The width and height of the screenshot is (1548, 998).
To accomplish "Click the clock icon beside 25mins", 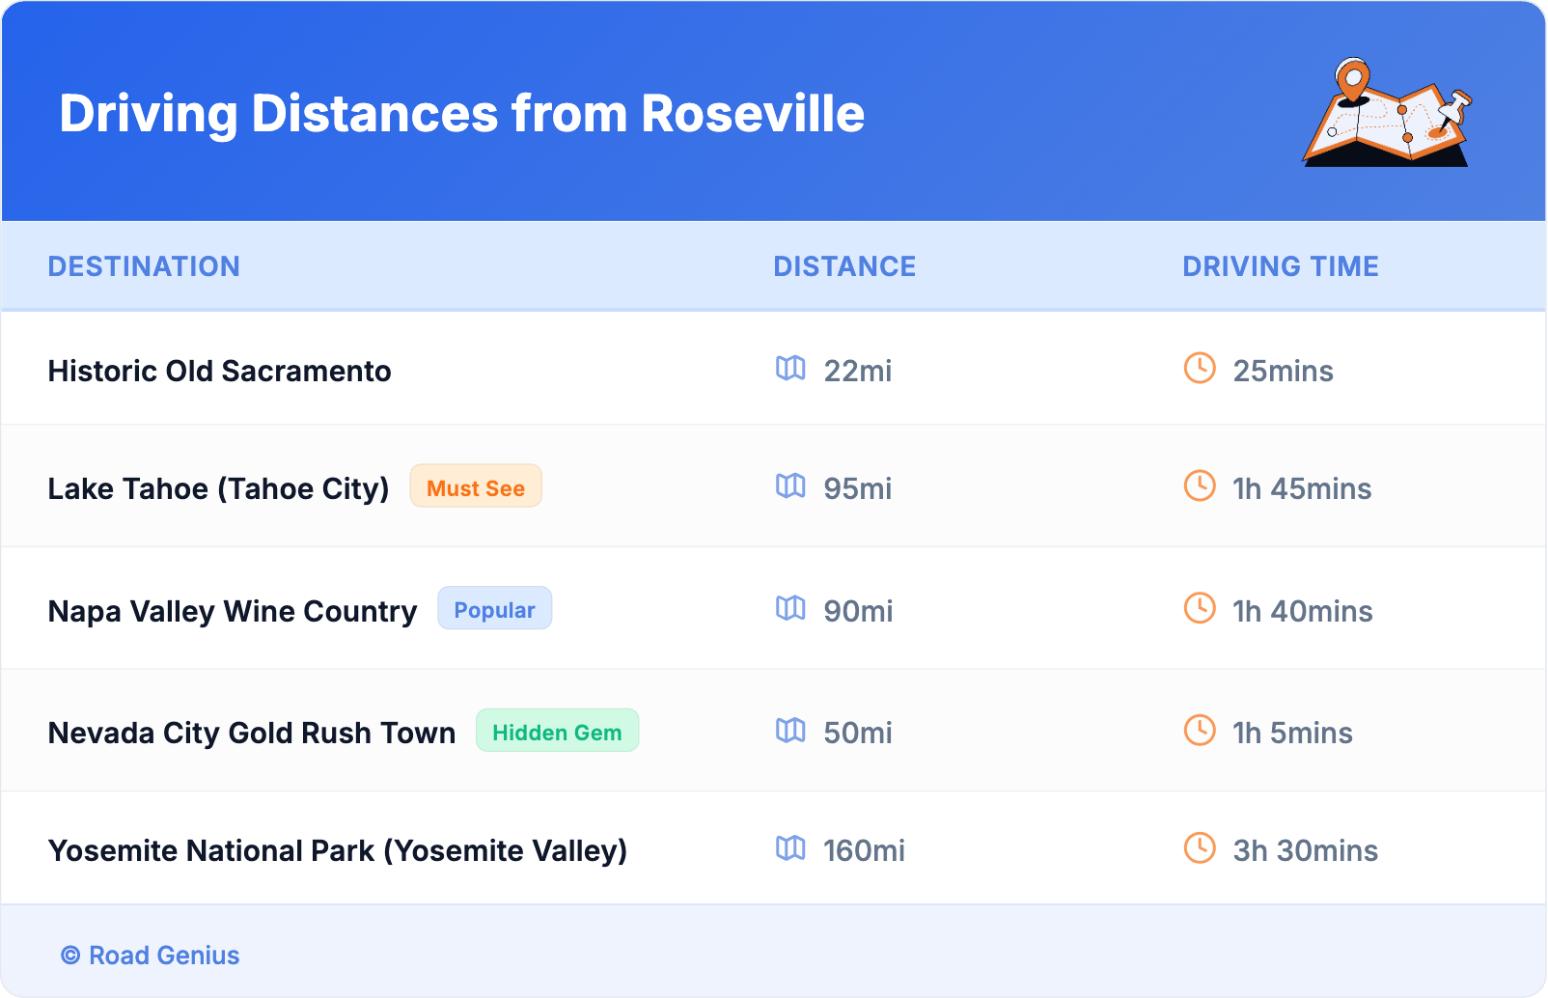I will click(1200, 369).
